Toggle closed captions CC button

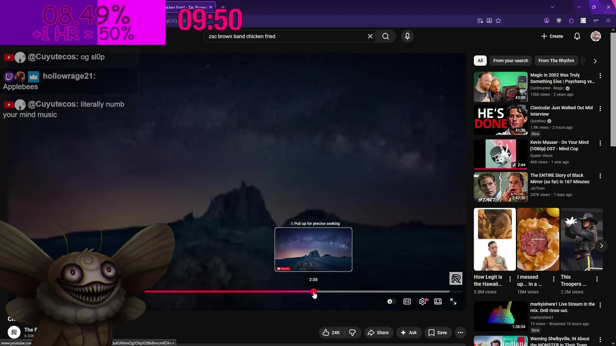407,301
